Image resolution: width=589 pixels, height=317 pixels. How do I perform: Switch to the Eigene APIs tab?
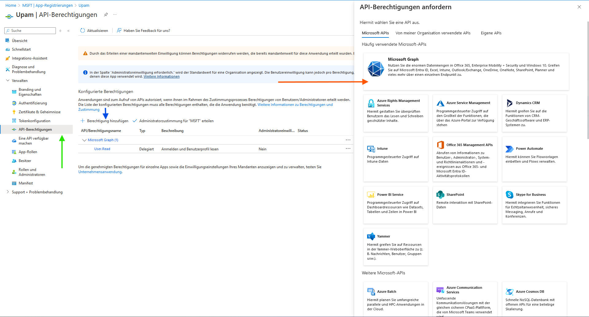(491, 33)
